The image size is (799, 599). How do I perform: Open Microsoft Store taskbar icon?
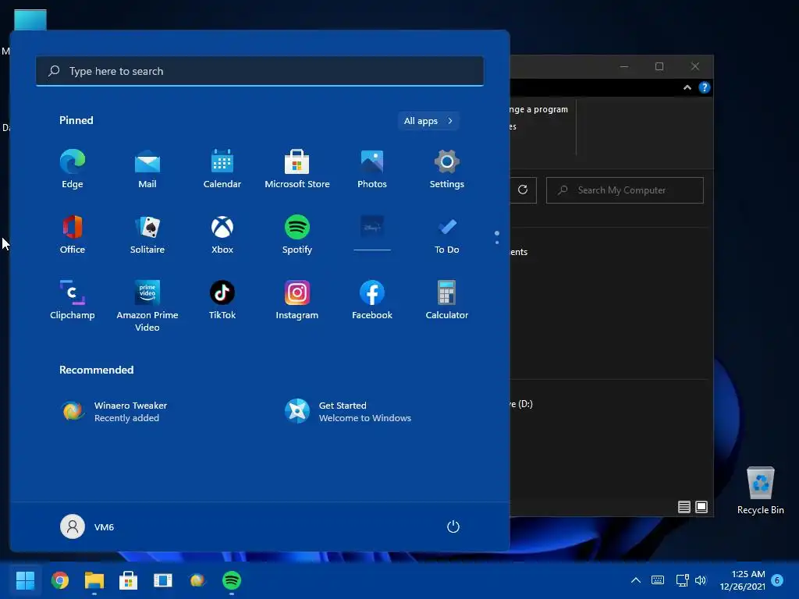(129, 580)
